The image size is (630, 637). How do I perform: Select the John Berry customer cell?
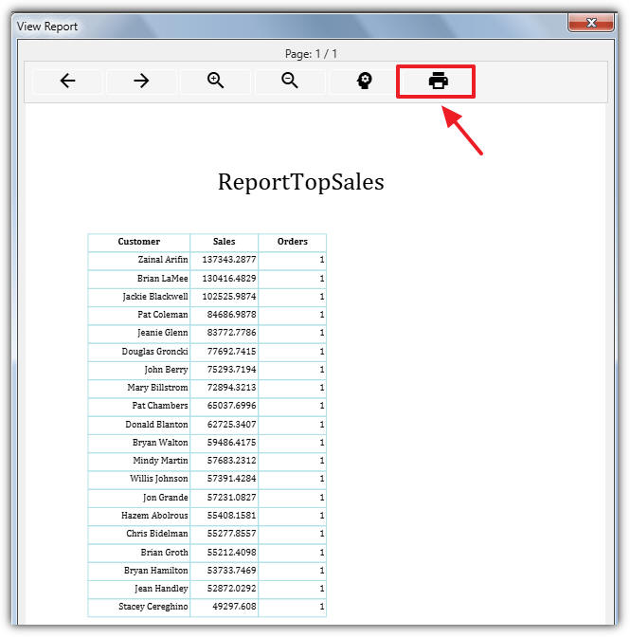click(139, 370)
